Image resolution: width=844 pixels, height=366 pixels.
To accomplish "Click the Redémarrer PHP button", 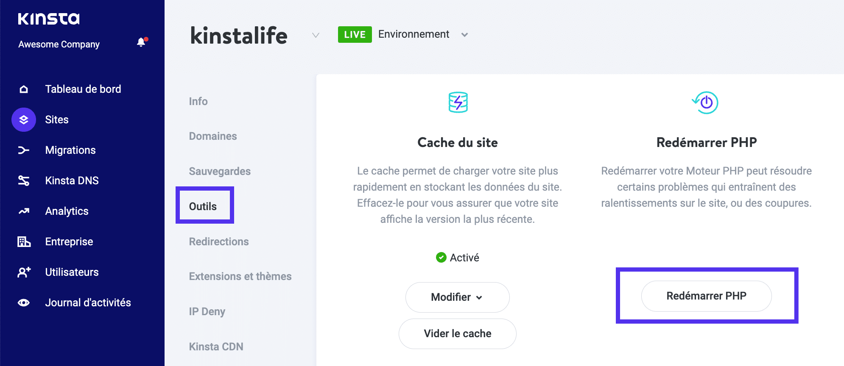I will coord(706,296).
